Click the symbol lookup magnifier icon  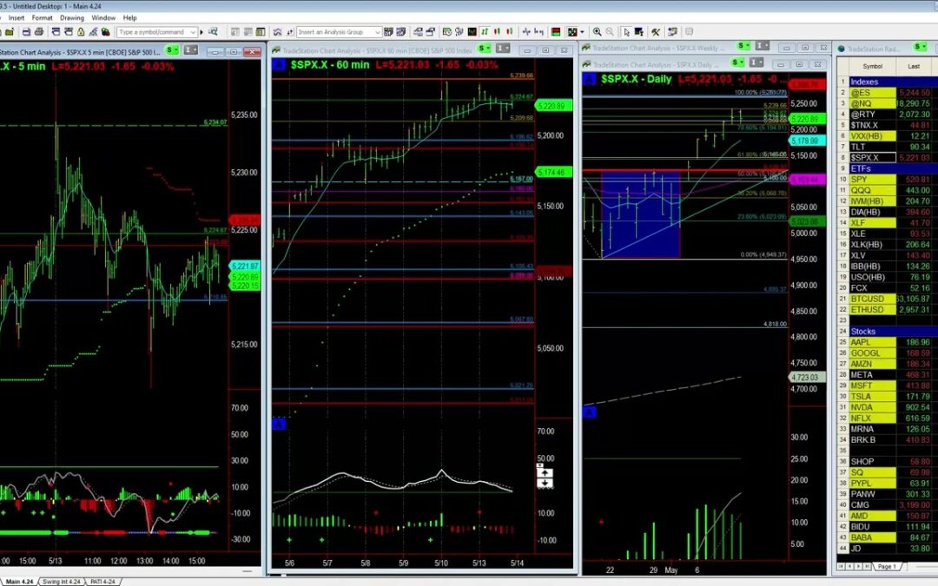pyautogui.click(x=213, y=32)
